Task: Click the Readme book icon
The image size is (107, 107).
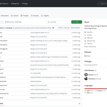Action: (x=85, y=32)
